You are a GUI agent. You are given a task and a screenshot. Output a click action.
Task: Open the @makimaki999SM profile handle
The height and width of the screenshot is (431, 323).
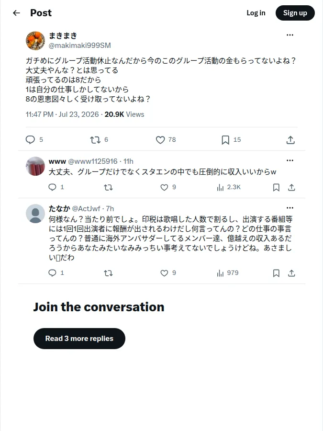coord(79,45)
